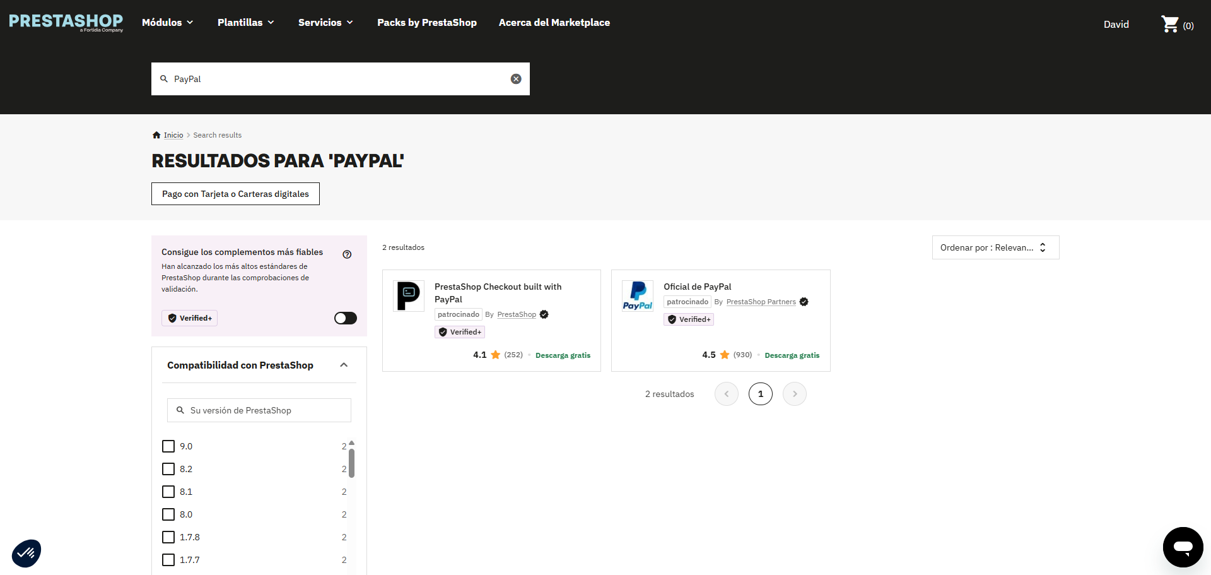Image resolution: width=1211 pixels, height=575 pixels.
Task: Click the home icon in breadcrumb
Action: pos(156,135)
